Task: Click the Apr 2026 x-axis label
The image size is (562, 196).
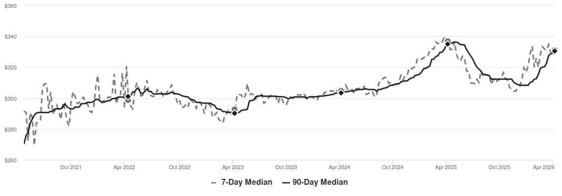Action: coord(543,168)
